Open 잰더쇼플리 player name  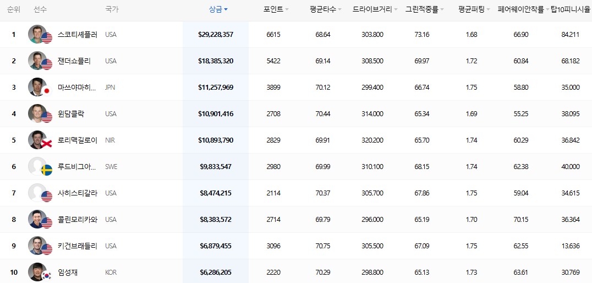pos(74,61)
